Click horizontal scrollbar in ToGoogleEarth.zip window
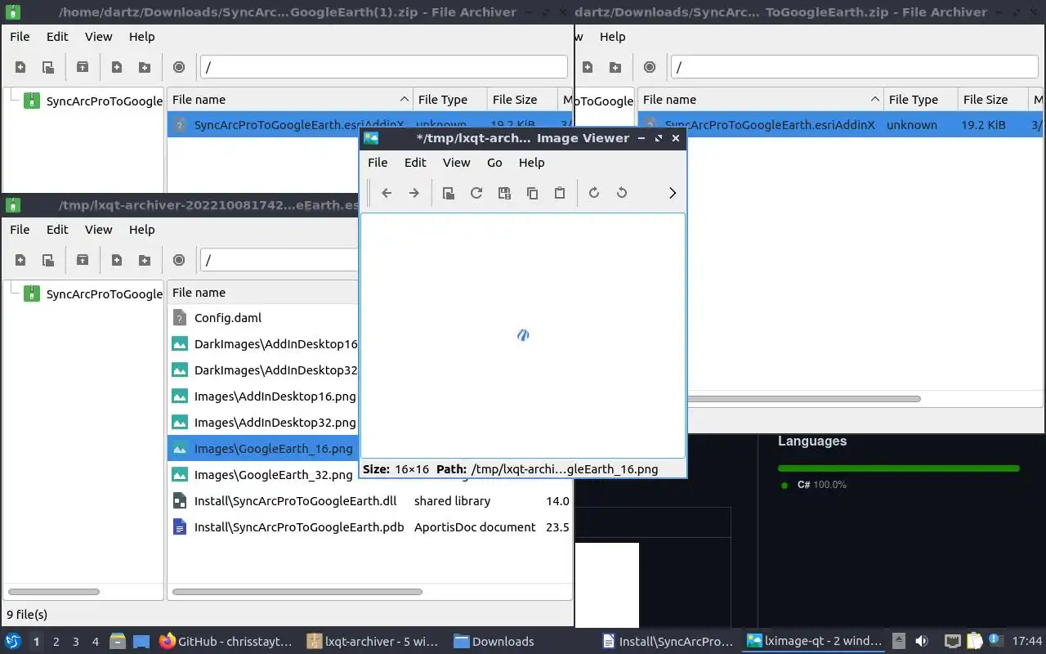The width and height of the screenshot is (1046, 654). pos(804,399)
